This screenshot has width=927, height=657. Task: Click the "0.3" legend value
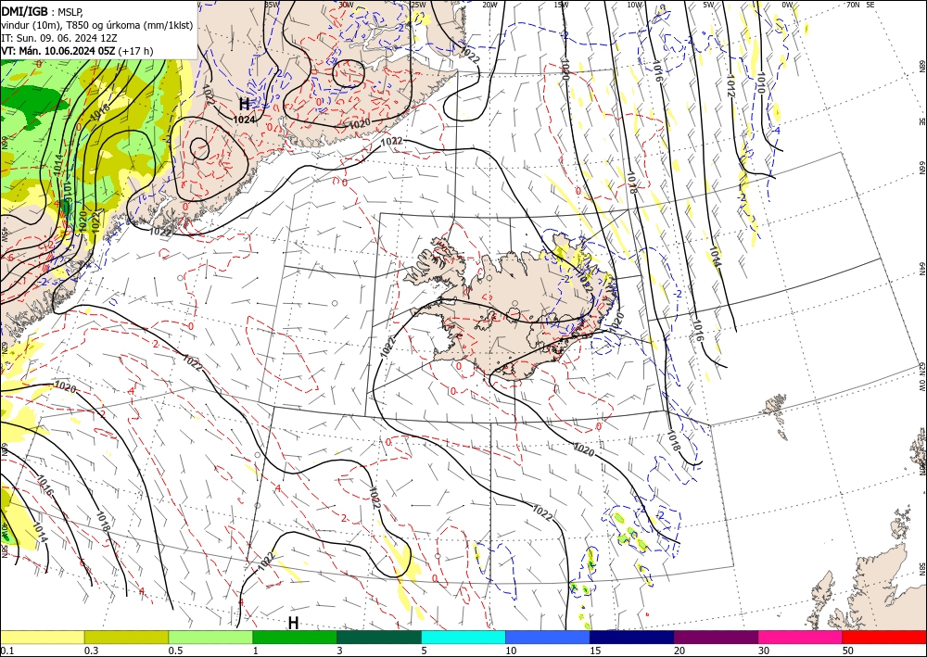[x=91, y=651]
